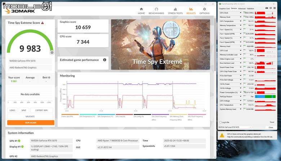Click the SAVE result button
281x161 pixels.
pyautogui.click(x=24, y=110)
